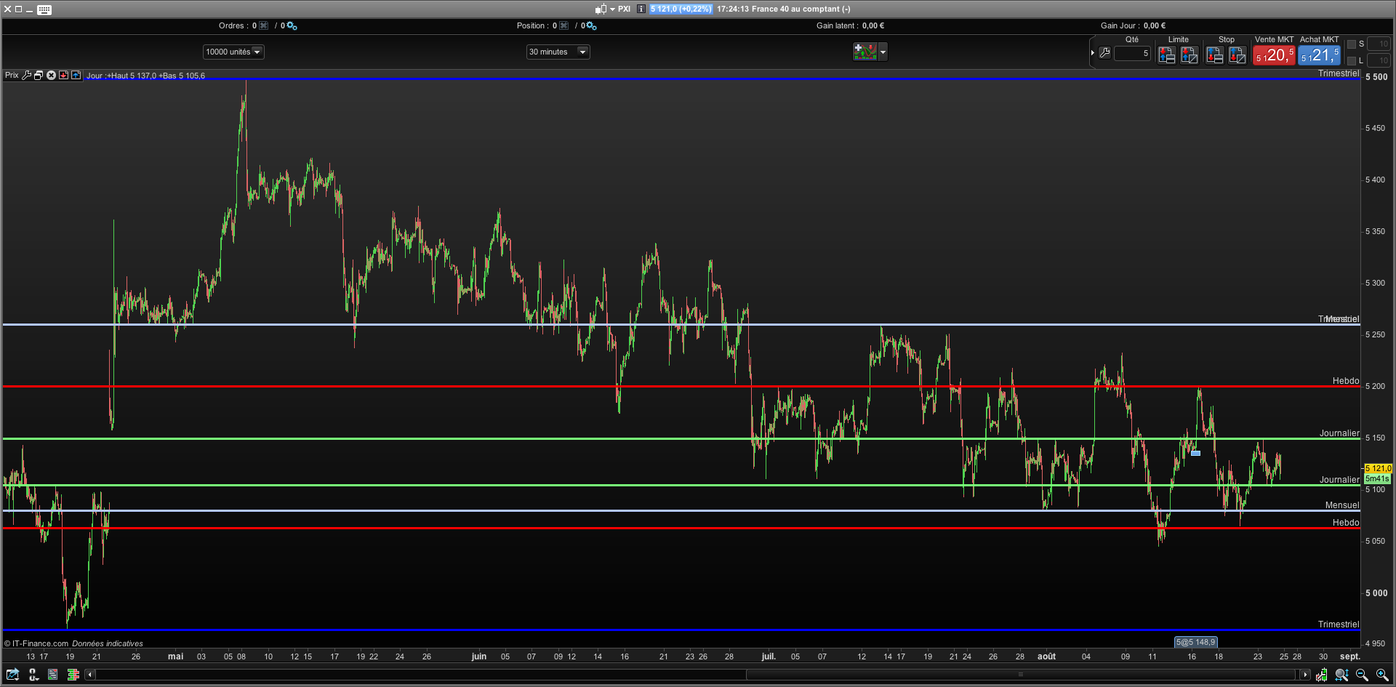Close all positions via the Position X icon

(564, 25)
